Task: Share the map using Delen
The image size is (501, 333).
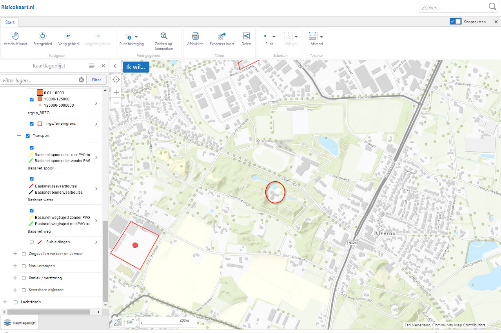Action: [x=246, y=36]
